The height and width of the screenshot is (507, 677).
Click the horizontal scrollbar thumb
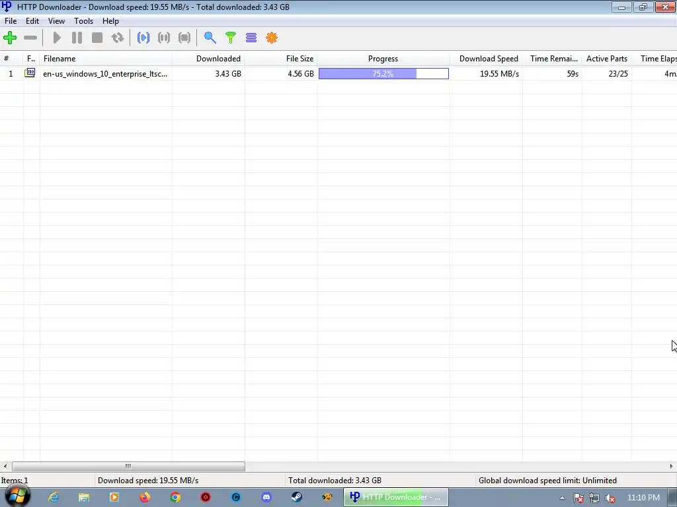point(128,466)
